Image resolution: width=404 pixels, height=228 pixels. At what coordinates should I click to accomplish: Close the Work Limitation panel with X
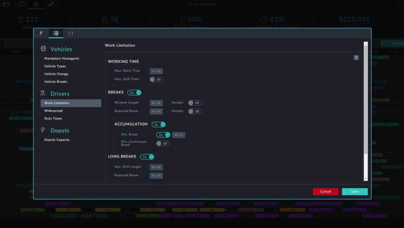[356, 58]
